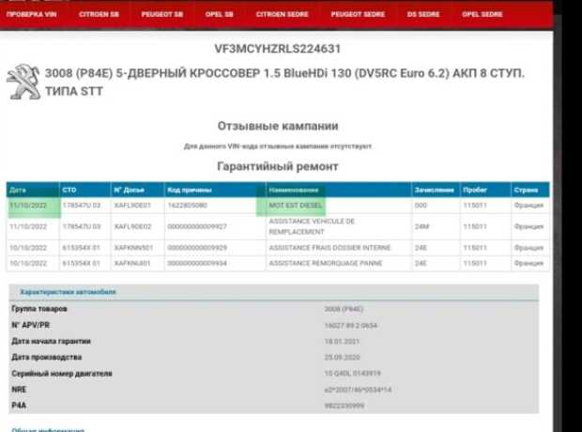Click reason code 000000000009934
This screenshot has height=432, width=582.
197,263
